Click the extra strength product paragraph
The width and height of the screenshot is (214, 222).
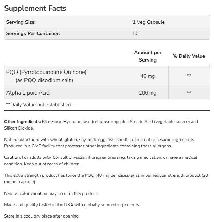point(103,175)
